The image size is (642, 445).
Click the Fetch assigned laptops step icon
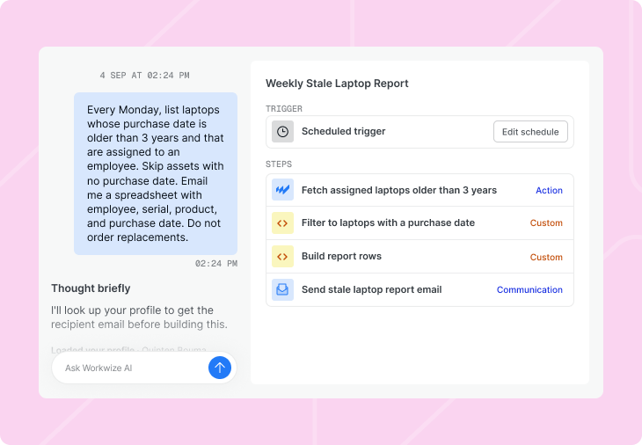point(282,190)
